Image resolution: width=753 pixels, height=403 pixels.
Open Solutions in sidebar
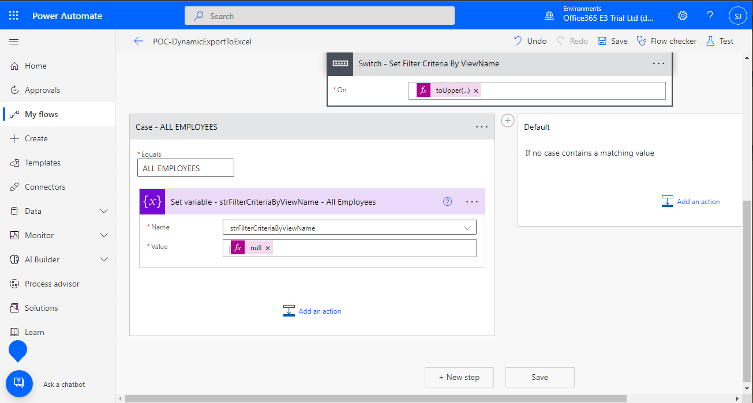click(x=58, y=308)
